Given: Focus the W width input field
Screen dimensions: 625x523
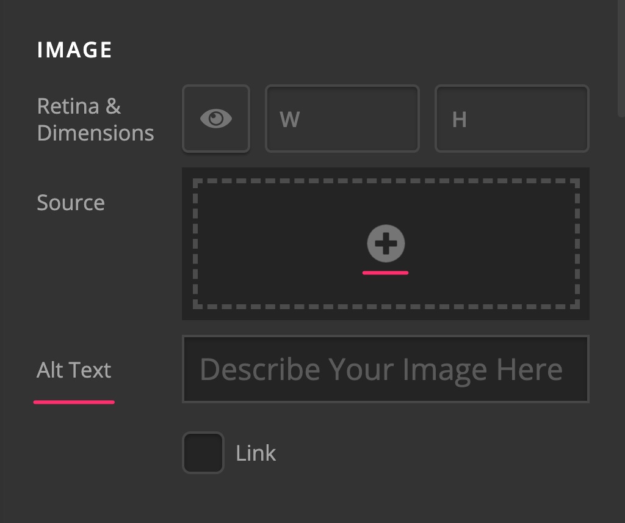Looking at the screenshot, I should (x=342, y=119).
